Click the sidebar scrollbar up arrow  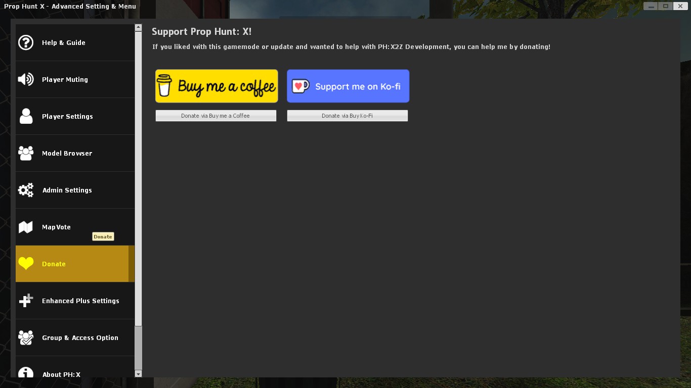coord(138,26)
